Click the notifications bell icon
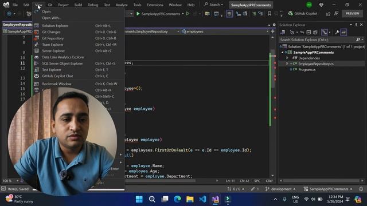 [361, 189]
